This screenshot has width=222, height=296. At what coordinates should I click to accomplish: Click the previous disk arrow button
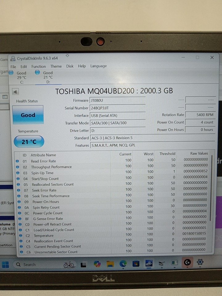click(x=15, y=92)
